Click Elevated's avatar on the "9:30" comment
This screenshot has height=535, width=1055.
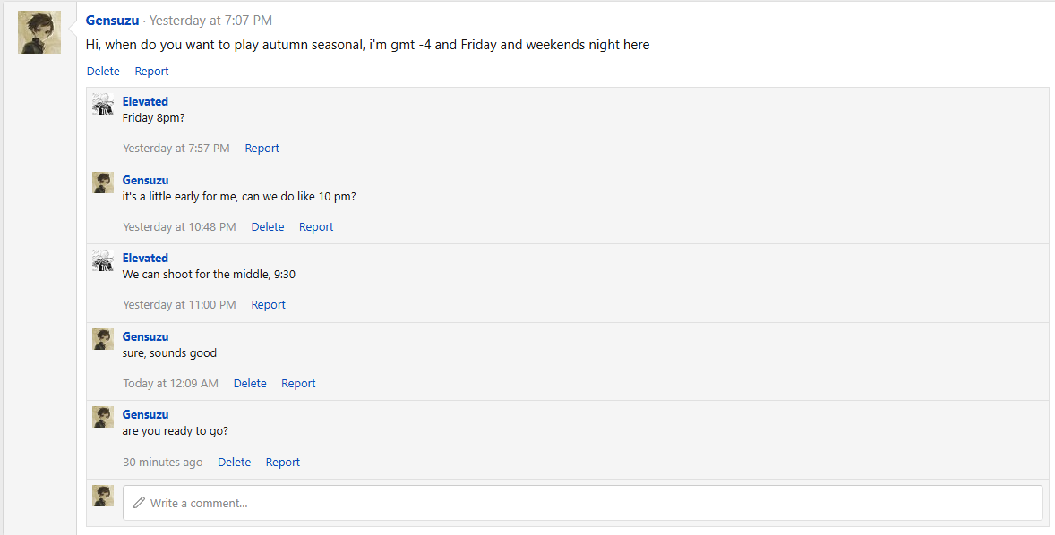102,260
